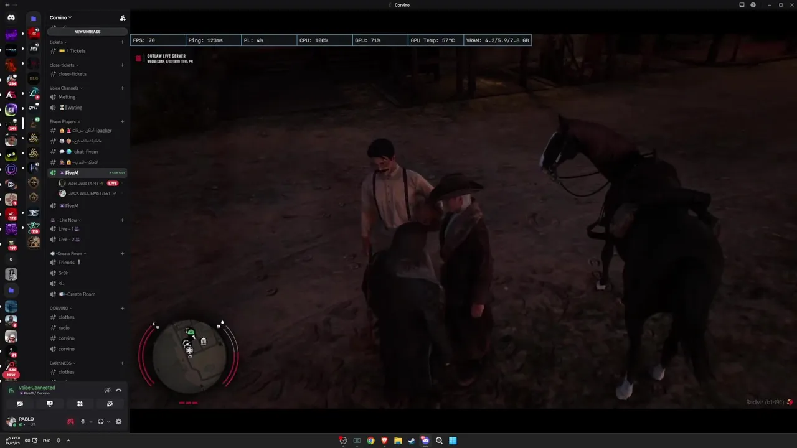Jump to NEW UNREADS banner
Screen dimensions: 797x448
click(x=87, y=32)
